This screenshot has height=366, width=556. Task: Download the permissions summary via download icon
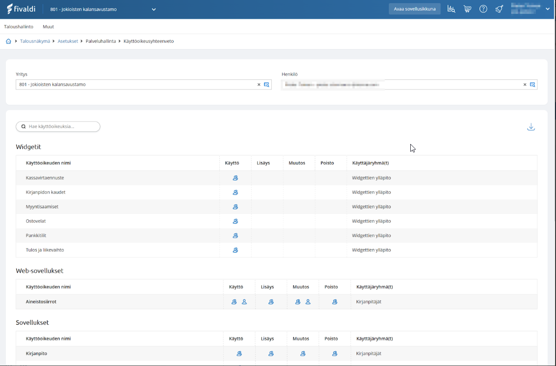point(531,127)
